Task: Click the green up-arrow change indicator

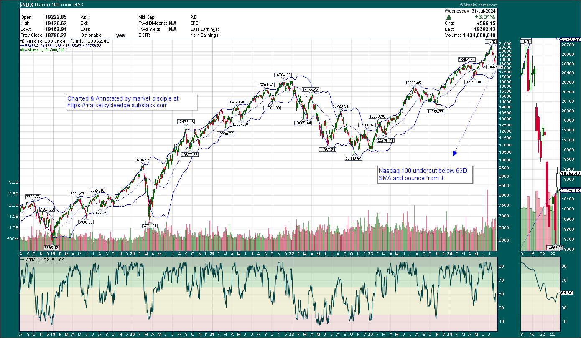Action: point(448,17)
